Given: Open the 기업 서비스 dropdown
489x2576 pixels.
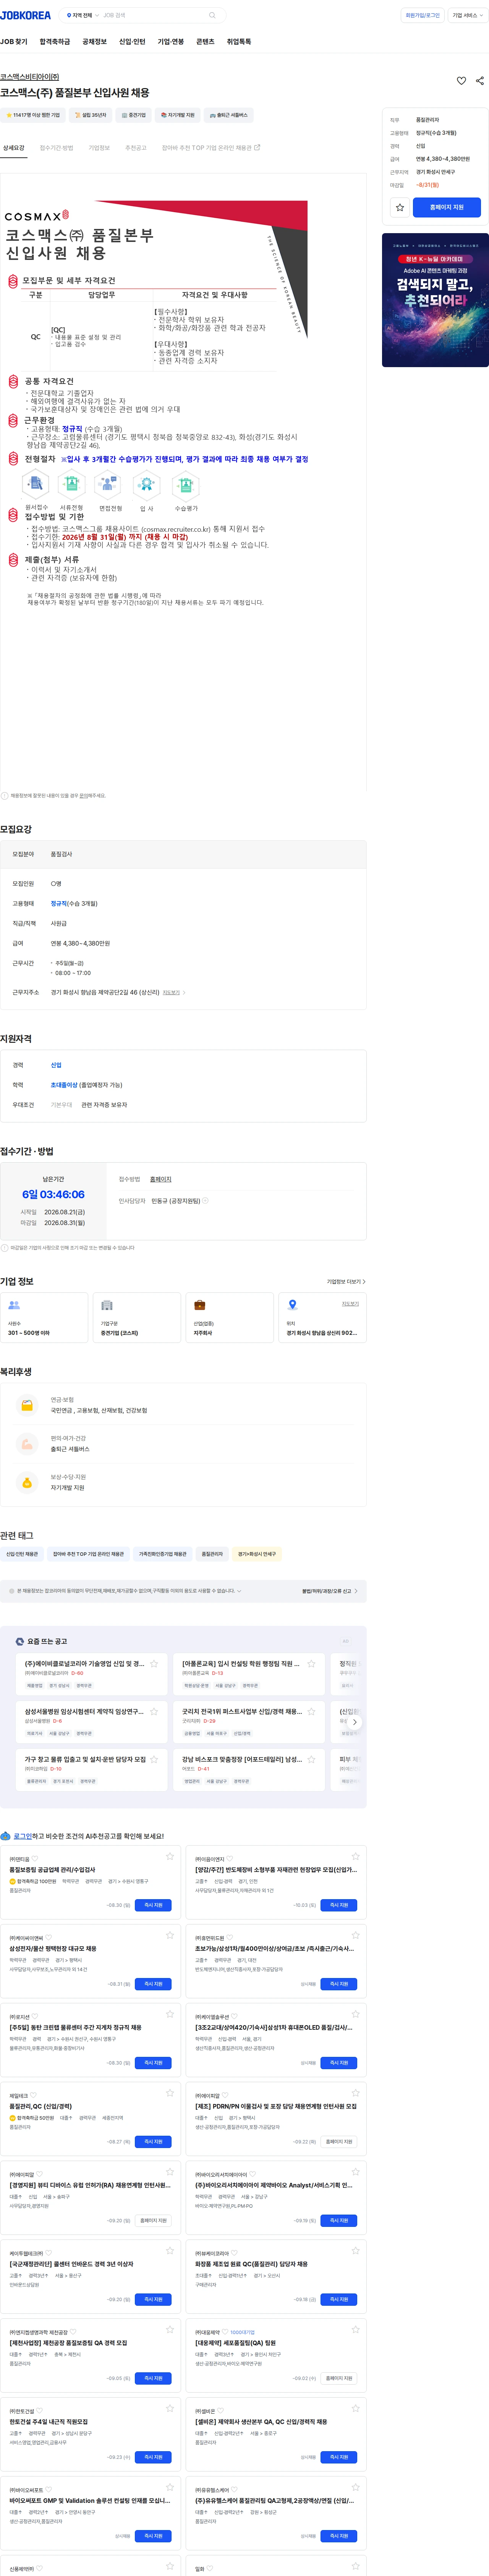Looking at the screenshot, I should coord(467,15).
